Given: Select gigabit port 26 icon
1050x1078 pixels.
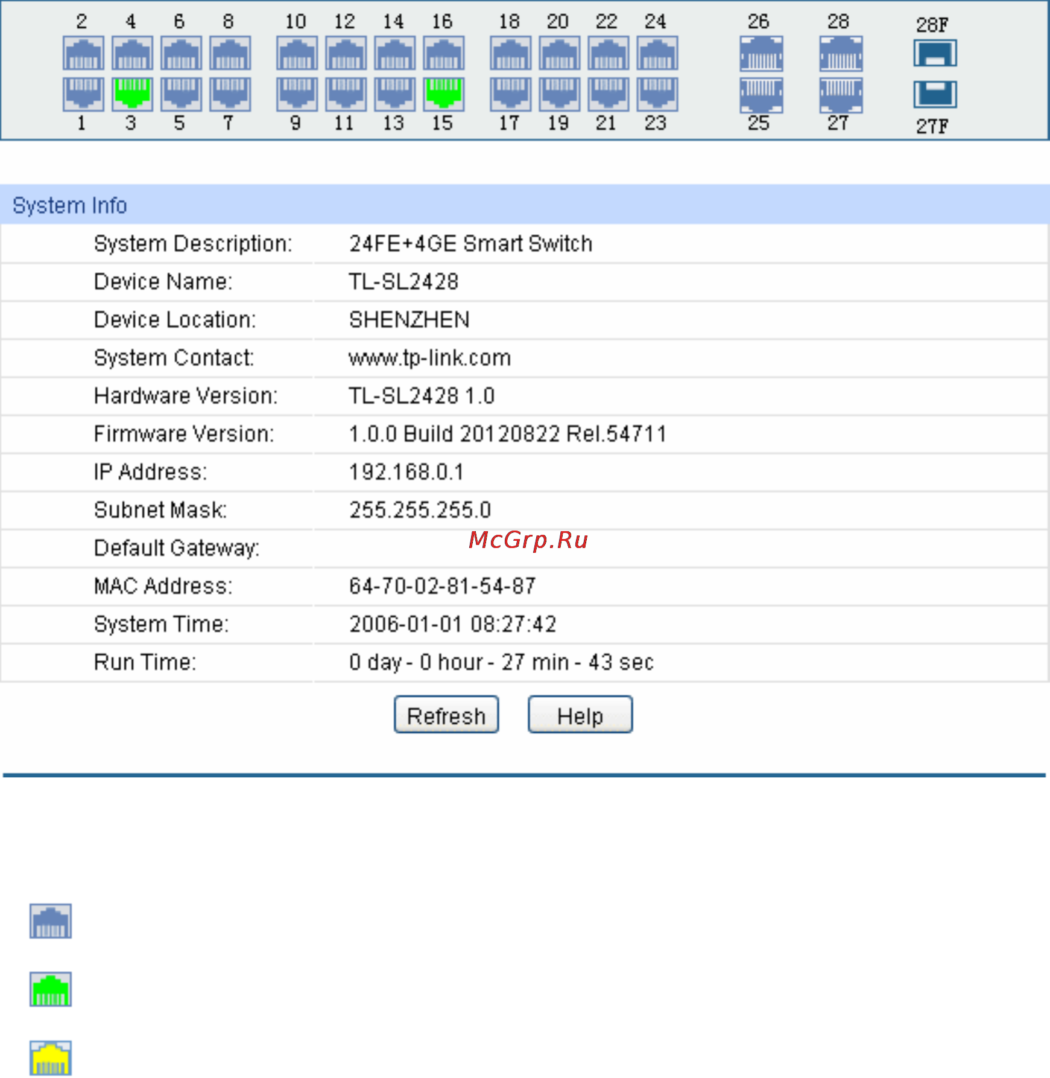Looking at the screenshot, I should click(761, 53).
